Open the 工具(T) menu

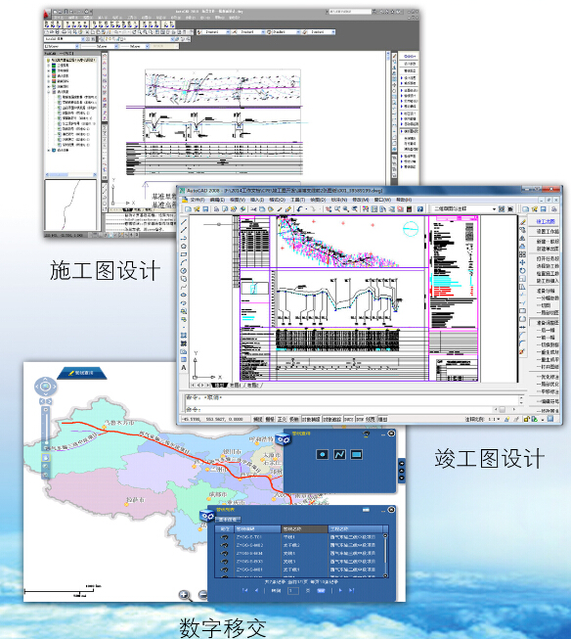[x=297, y=200]
